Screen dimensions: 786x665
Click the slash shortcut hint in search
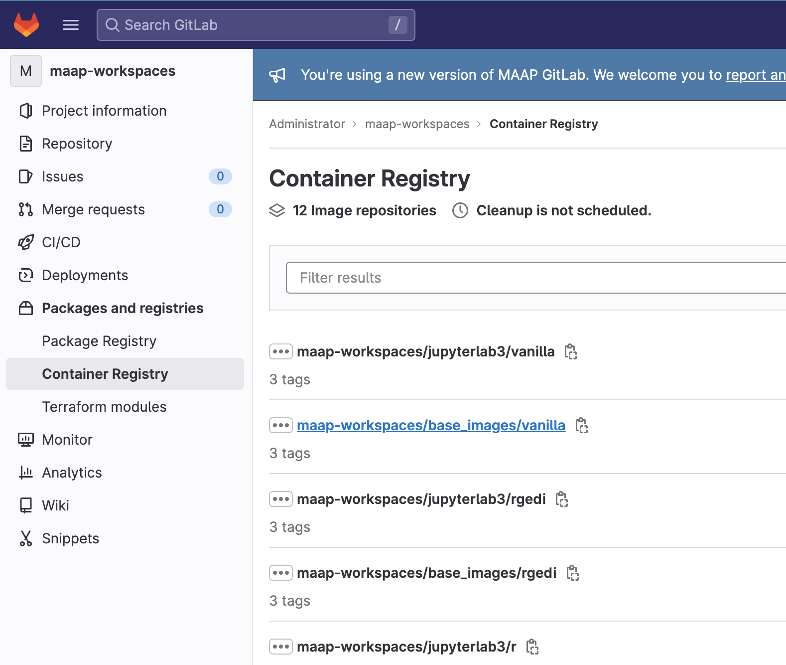coord(397,25)
